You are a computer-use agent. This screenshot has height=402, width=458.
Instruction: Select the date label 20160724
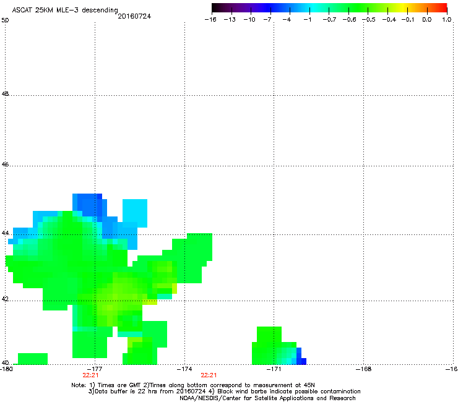tap(134, 16)
